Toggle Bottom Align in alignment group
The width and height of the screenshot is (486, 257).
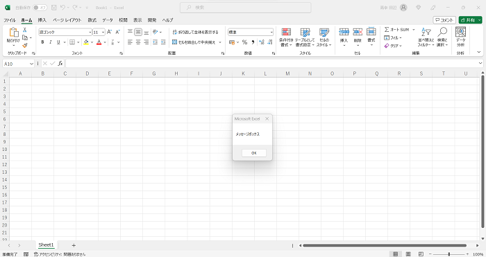pyautogui.click(x=146, y=32)
